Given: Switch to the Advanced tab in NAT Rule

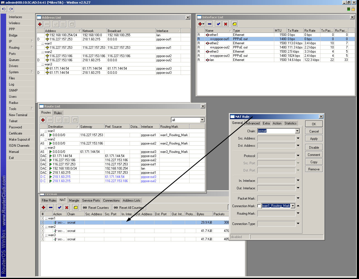Looking at the screenshot, I should point(253,123).
